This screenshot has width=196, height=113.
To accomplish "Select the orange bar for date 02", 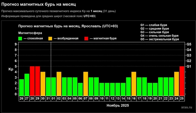I will pyautogui.click(x=59, y=84).
